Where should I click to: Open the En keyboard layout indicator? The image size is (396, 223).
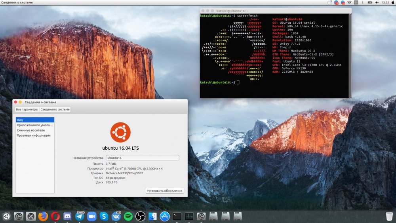[x=356, y=2]
